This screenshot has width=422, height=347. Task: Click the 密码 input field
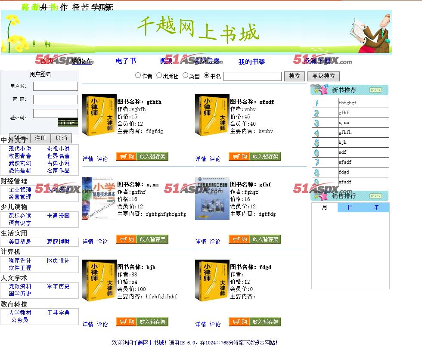click(x=56, y=99)
